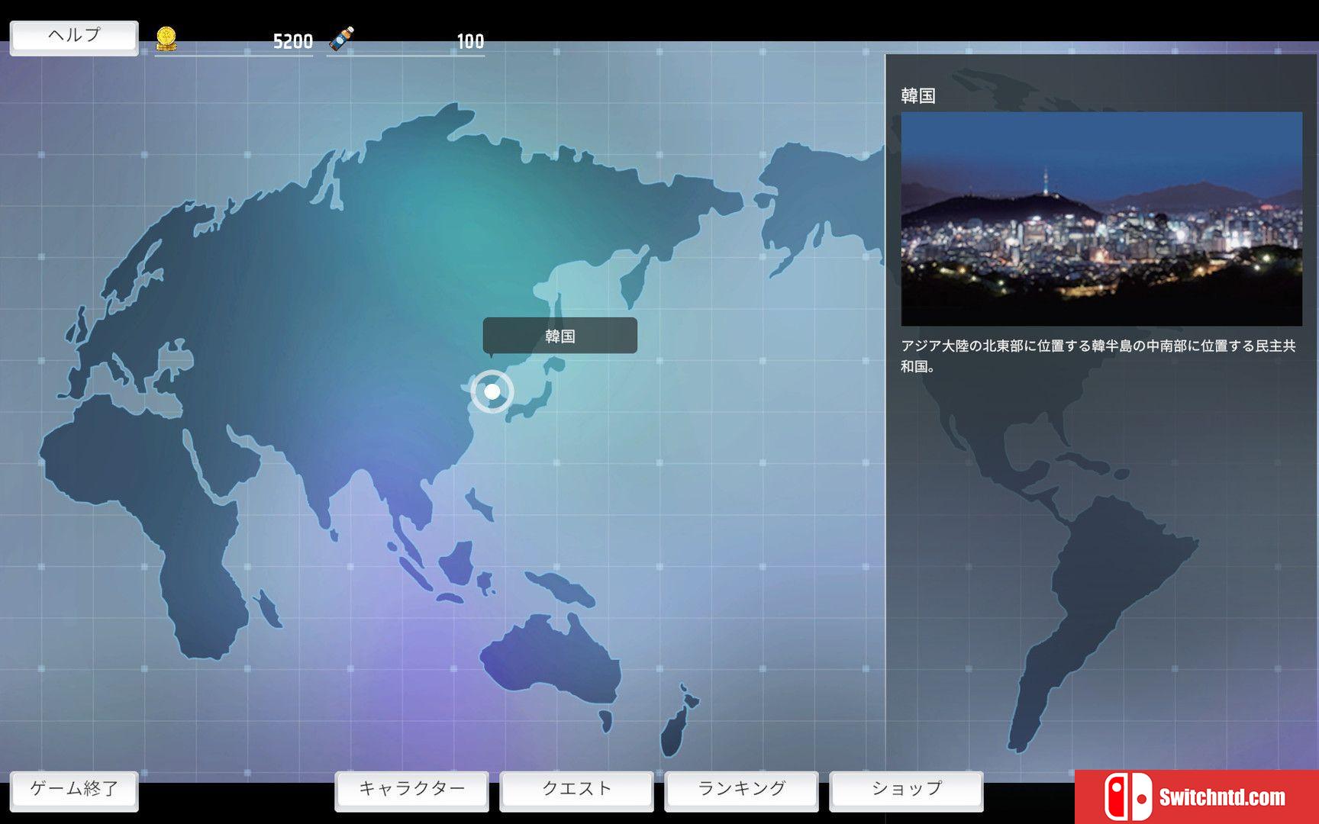This screenshot has height=824, width=1319.
Task: Click the Korea description text paragraph
Action: [1098, 356]
